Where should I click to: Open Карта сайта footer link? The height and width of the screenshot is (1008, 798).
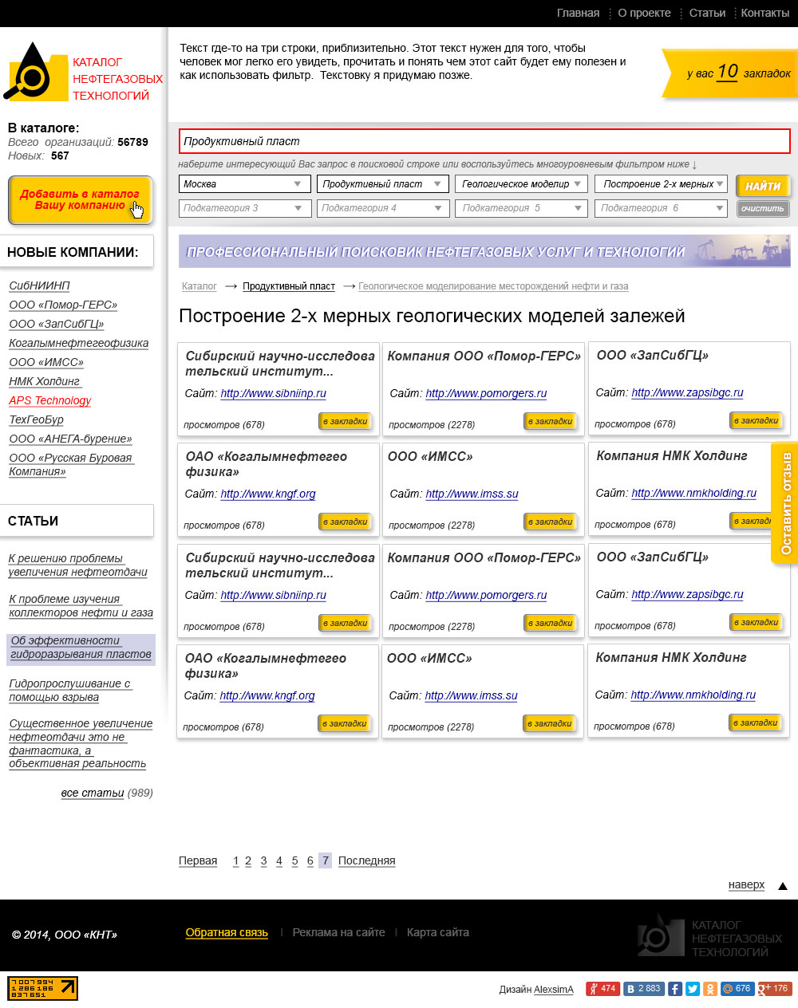coord(438,932)
